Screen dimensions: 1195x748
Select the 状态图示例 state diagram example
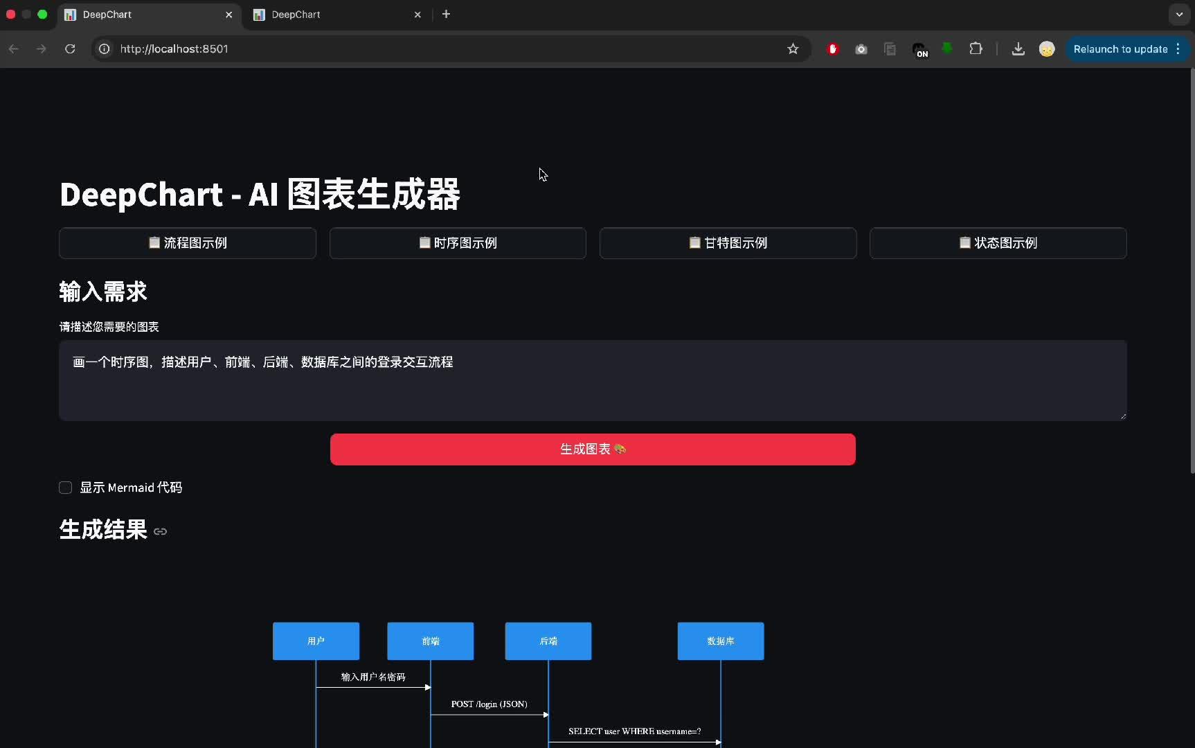998,243
